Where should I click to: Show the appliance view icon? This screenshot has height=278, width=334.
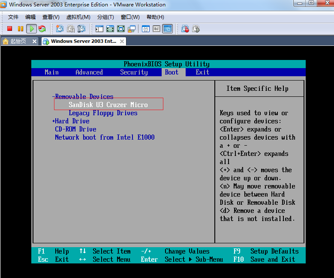pos(156,29)
